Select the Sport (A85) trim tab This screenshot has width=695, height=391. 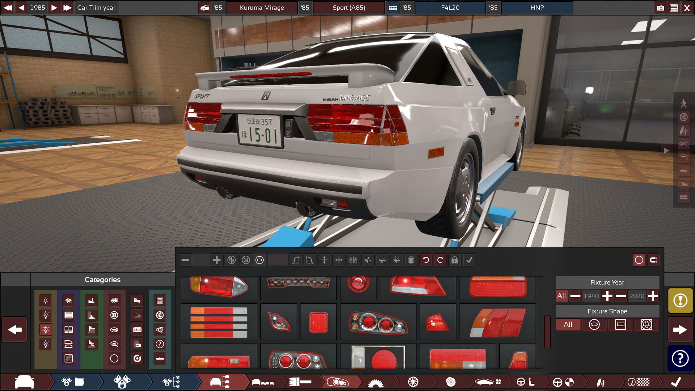click(350, 7)
